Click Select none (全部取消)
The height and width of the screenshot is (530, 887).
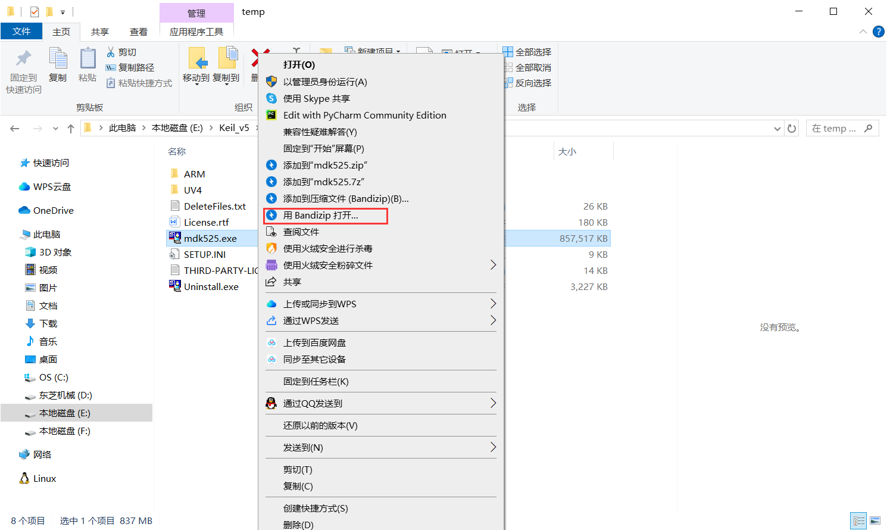tap(527, 68)
